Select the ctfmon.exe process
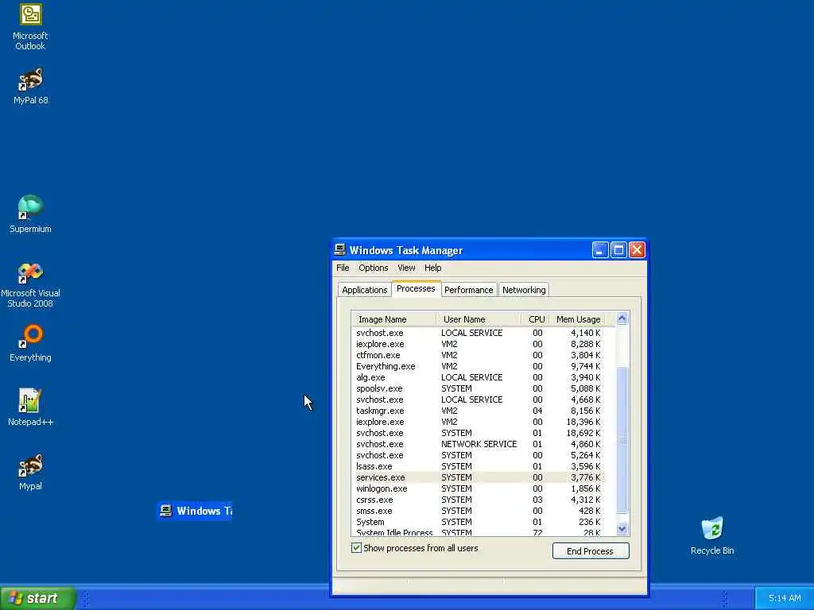Viewport: 814px width, 610px height. [478, 355]
